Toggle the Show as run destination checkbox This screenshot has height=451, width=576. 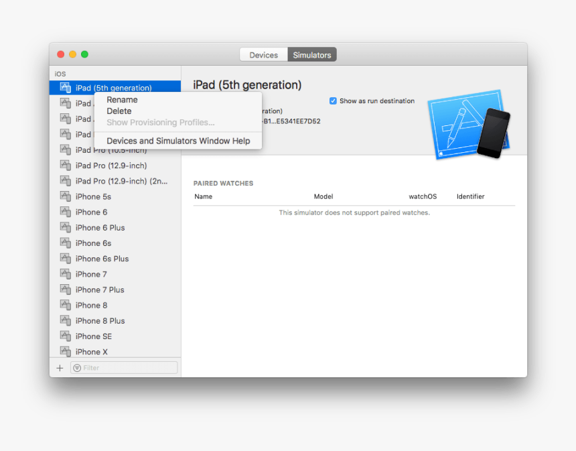[x=333, y=101]
